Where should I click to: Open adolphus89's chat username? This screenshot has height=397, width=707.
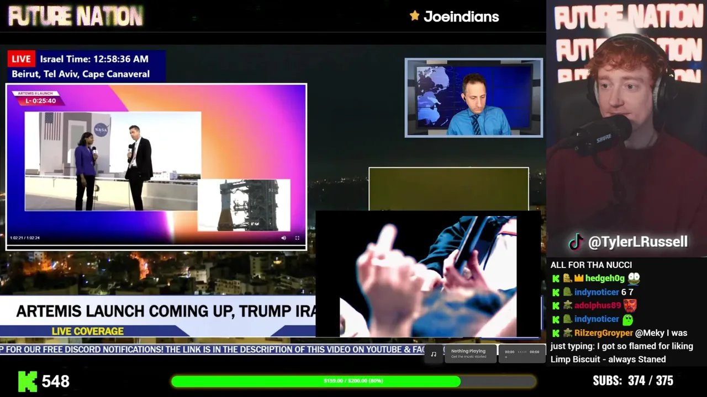pos(598,305)
